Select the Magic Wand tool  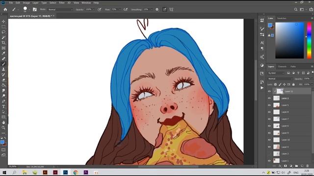[x=3, y=37]
